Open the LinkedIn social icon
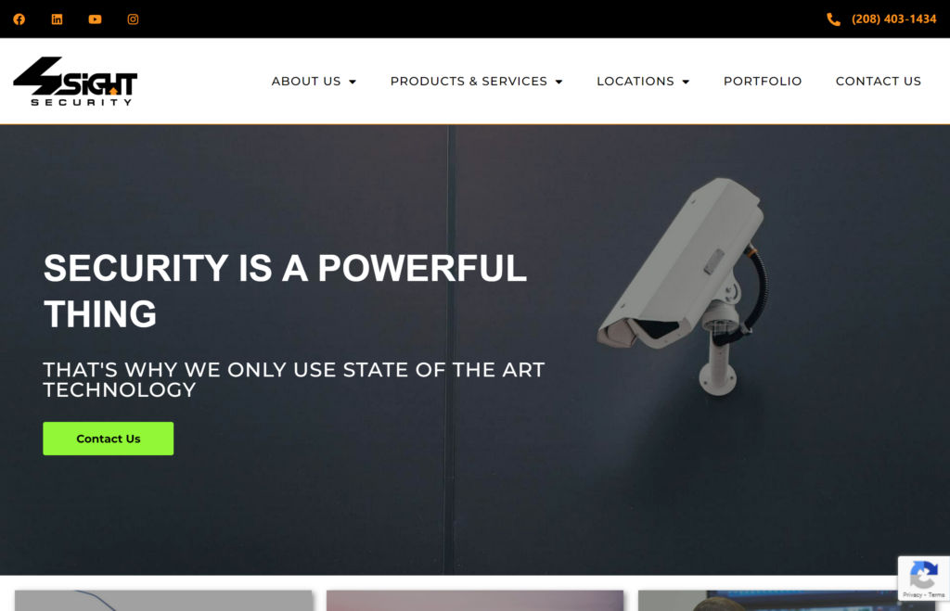The image size is (950, 611). point(57,19)
